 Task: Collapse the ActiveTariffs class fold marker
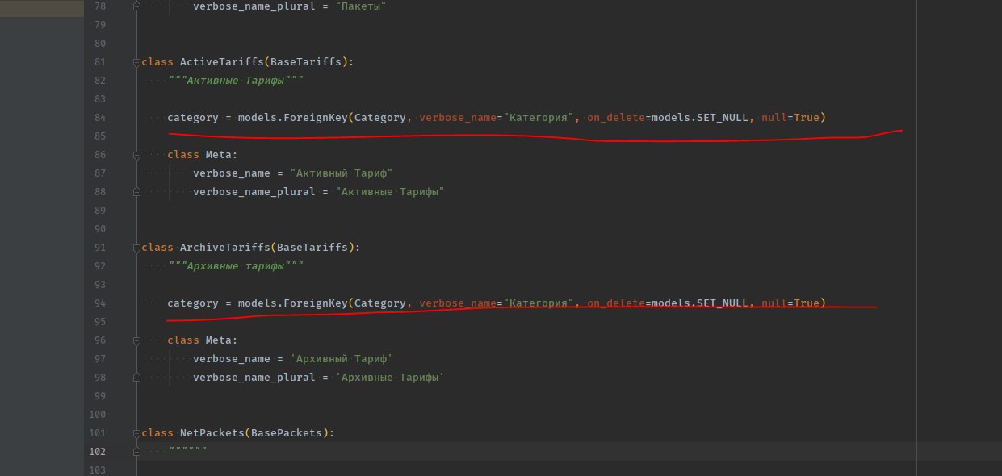tap(136, 62)
